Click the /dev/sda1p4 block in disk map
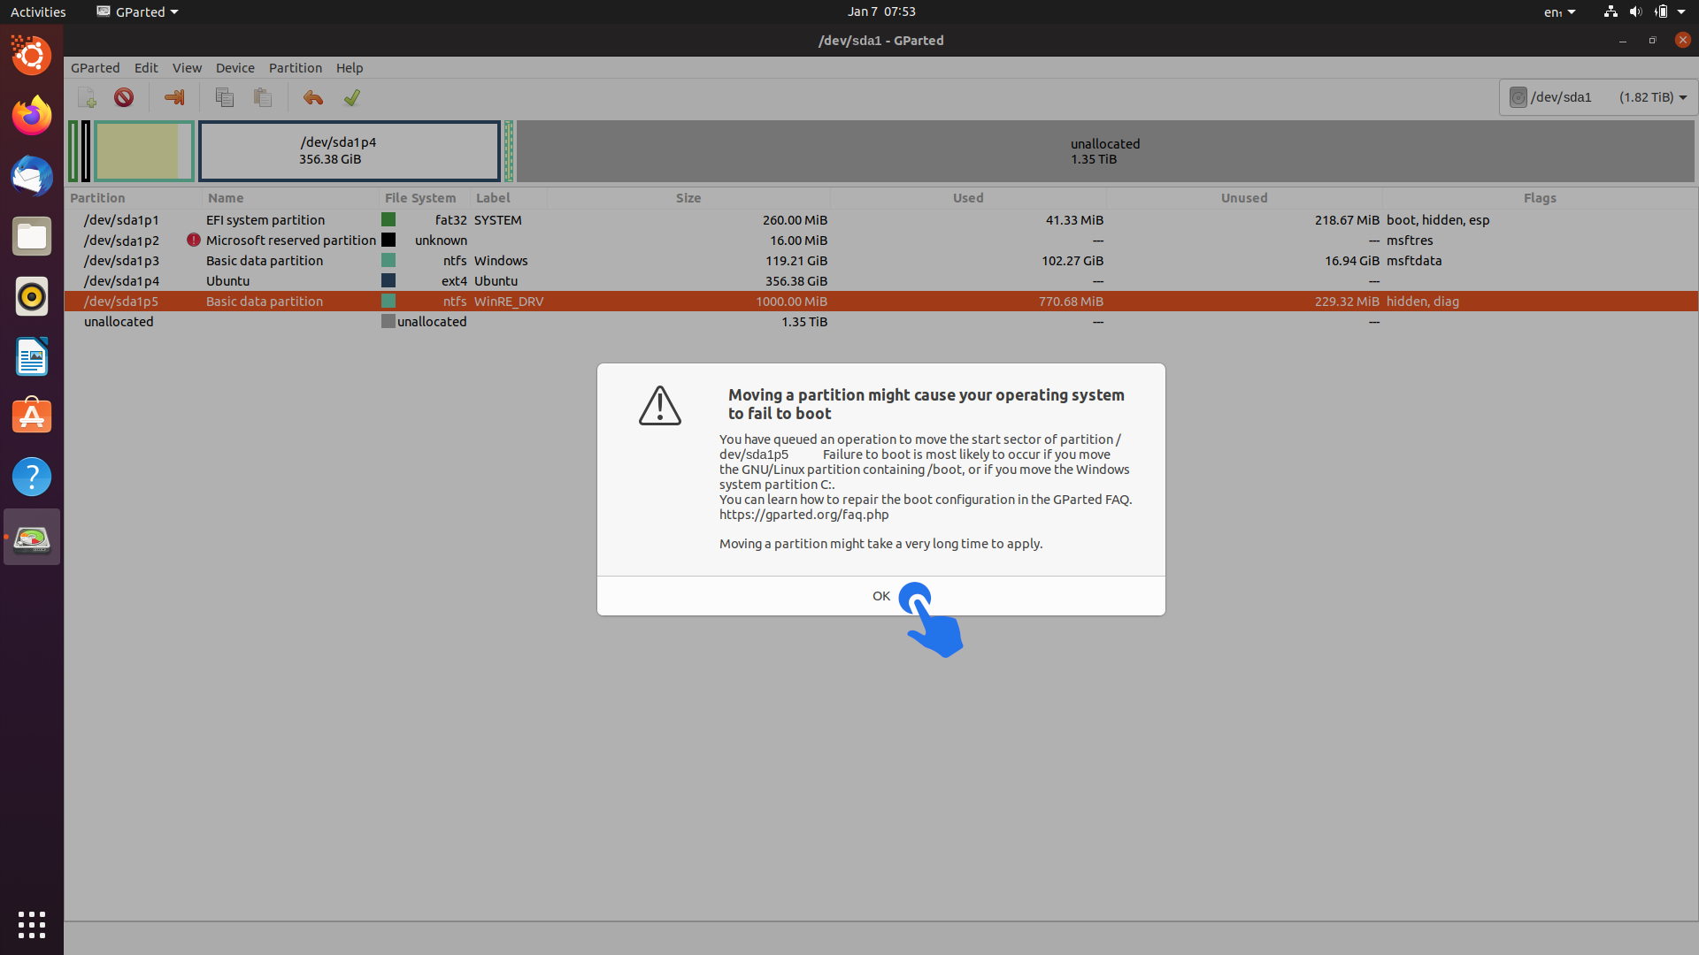The height and width of the screenshot is (955, 1699). 350,151
